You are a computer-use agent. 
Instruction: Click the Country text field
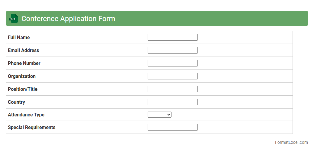point(172,102)
